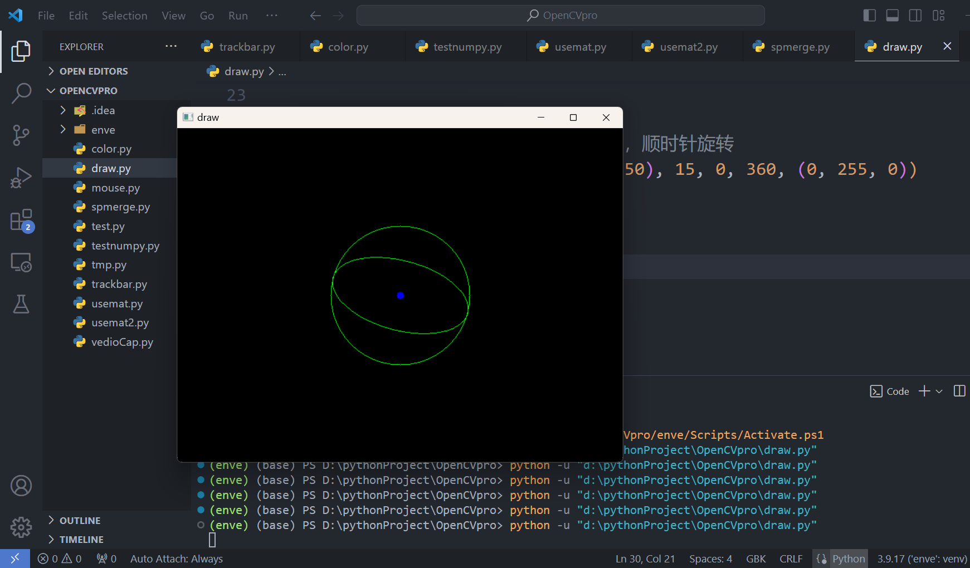Maximize the draw image window
This screenshot has width=970, height=568.
point(573,117)
